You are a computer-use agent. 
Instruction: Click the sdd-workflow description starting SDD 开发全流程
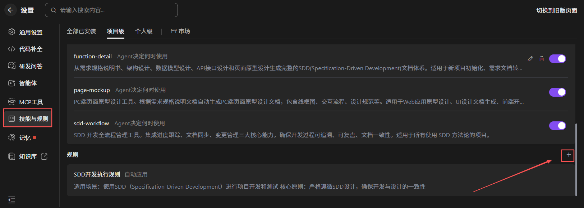tap(282, 135)
